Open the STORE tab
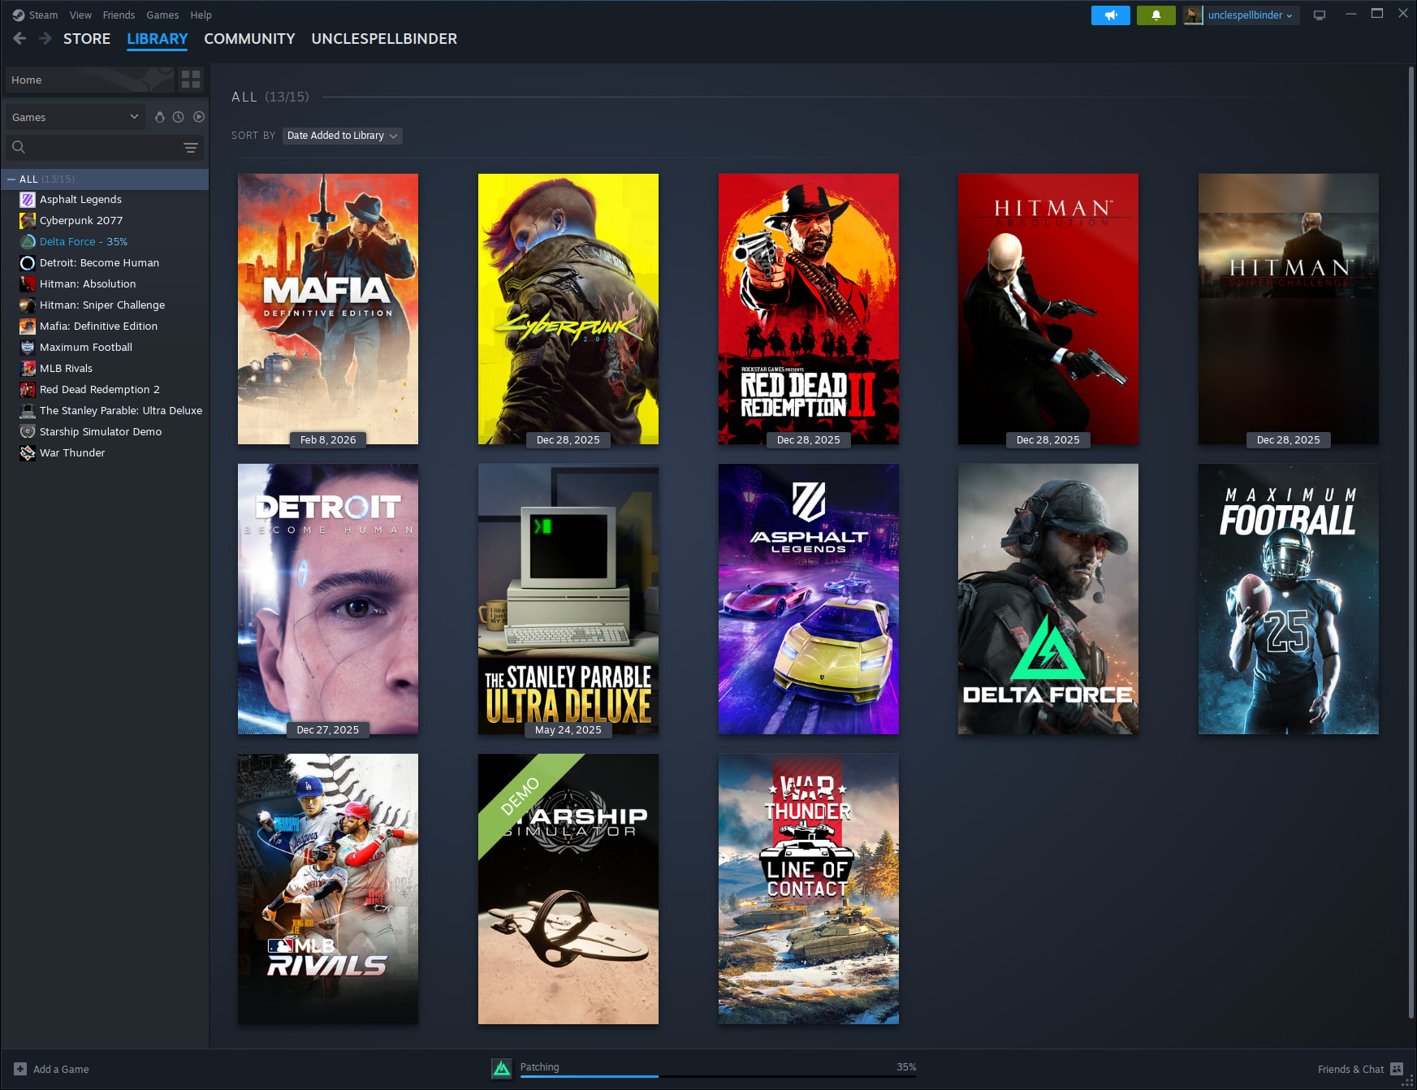Image resolution: width=1417 pixels, height=1090 pixels. tap(87, 39)
